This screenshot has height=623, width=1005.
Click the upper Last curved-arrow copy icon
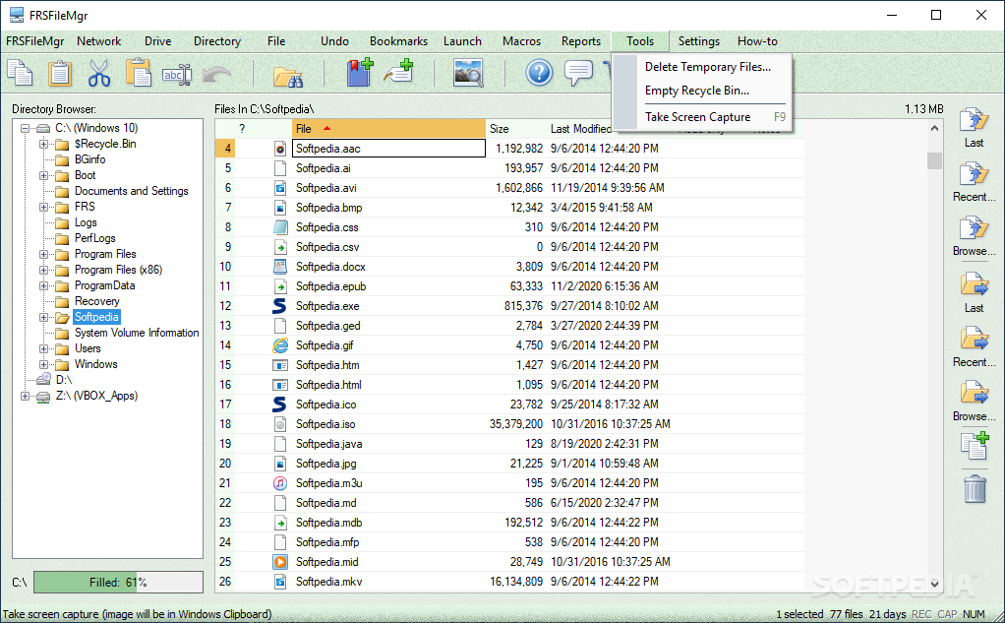pyautogui.click(x=974, y=121)
